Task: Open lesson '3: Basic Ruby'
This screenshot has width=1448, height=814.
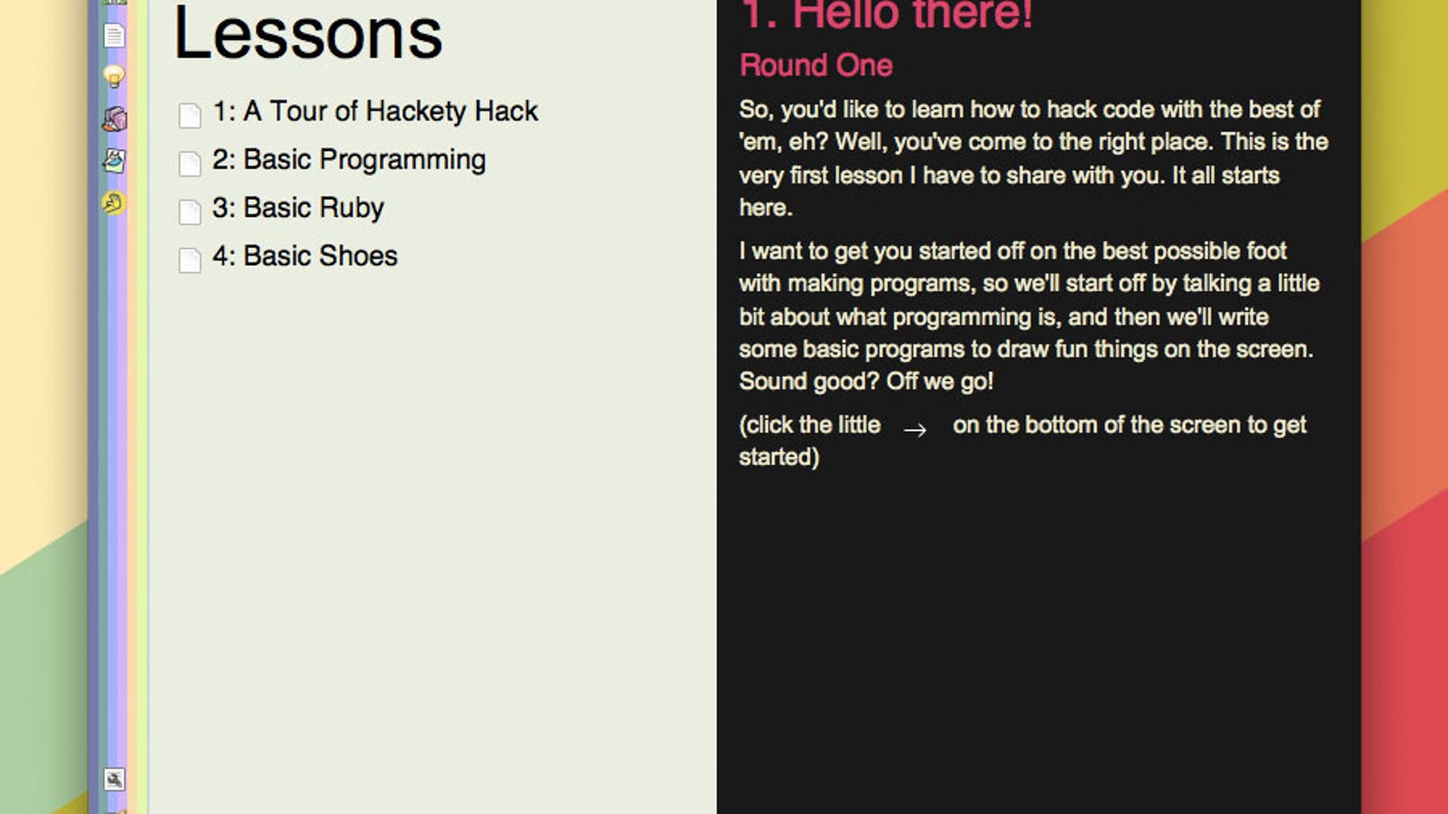Action: [298, 208]
